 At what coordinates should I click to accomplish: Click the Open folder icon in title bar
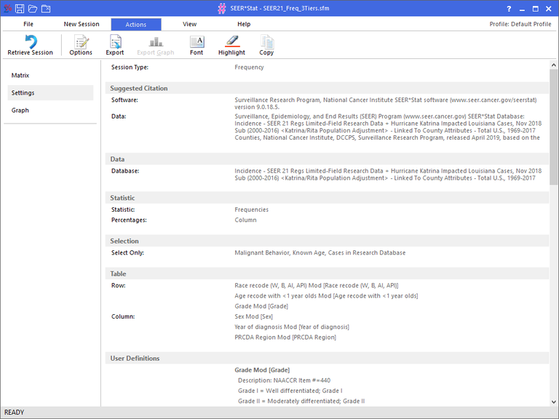[33, 9]
